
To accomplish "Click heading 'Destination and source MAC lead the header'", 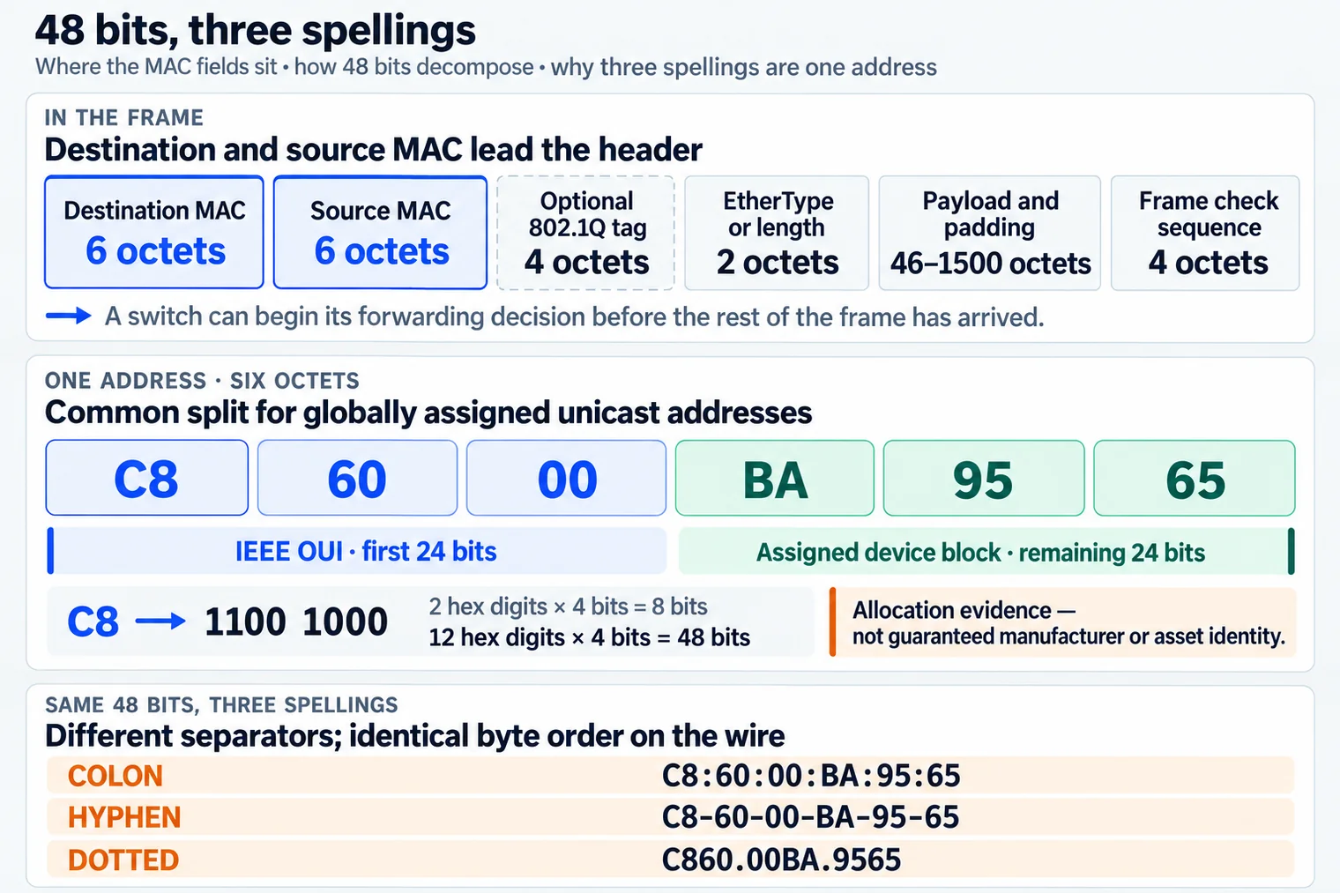I will (374, 150).
